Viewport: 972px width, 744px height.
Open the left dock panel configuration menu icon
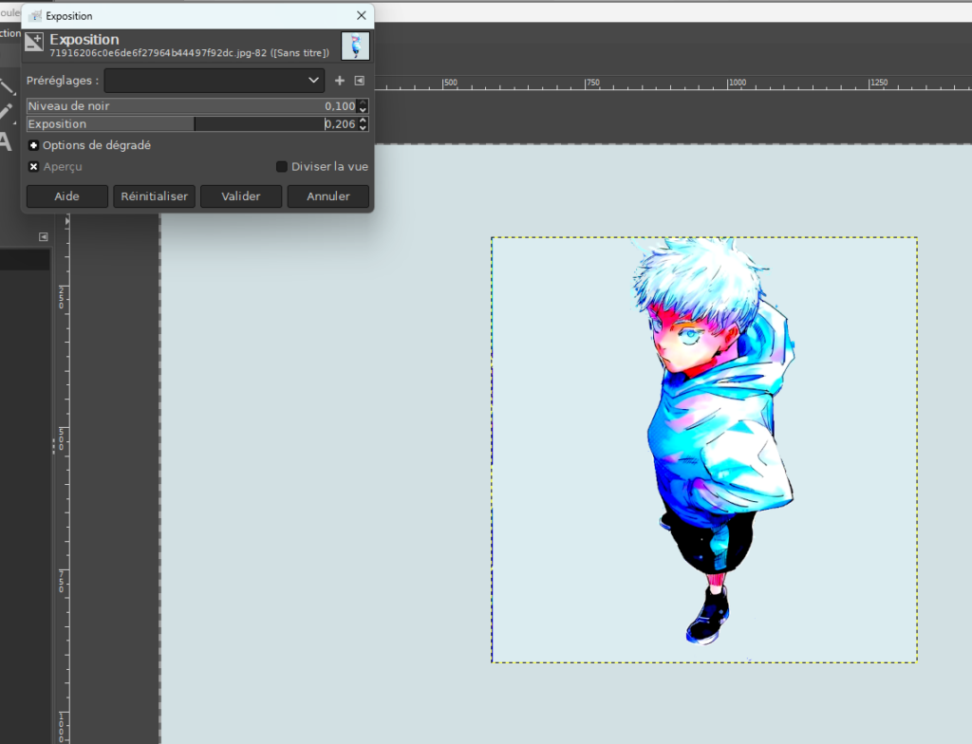click(44, 237)
